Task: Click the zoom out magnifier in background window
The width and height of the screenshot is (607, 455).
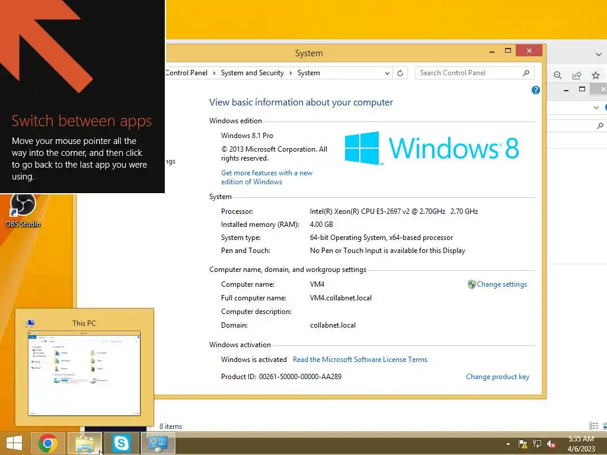Action: tap(557, 75)
